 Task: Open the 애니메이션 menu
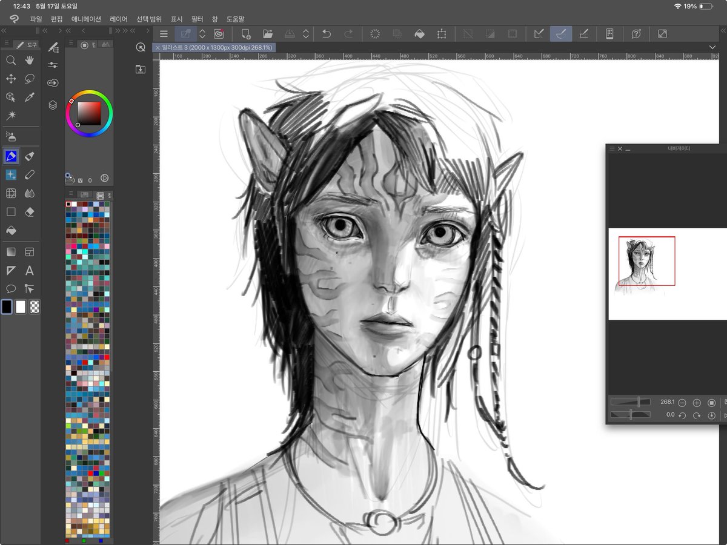click(x=86, y=19)
